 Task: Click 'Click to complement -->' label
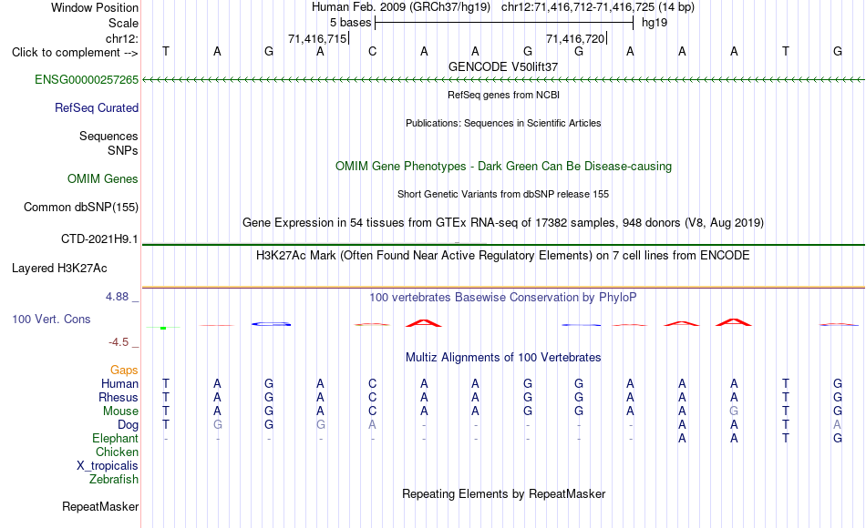tap(75, 53)
